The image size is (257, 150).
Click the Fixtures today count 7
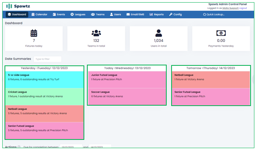click(x=34, y=41)
